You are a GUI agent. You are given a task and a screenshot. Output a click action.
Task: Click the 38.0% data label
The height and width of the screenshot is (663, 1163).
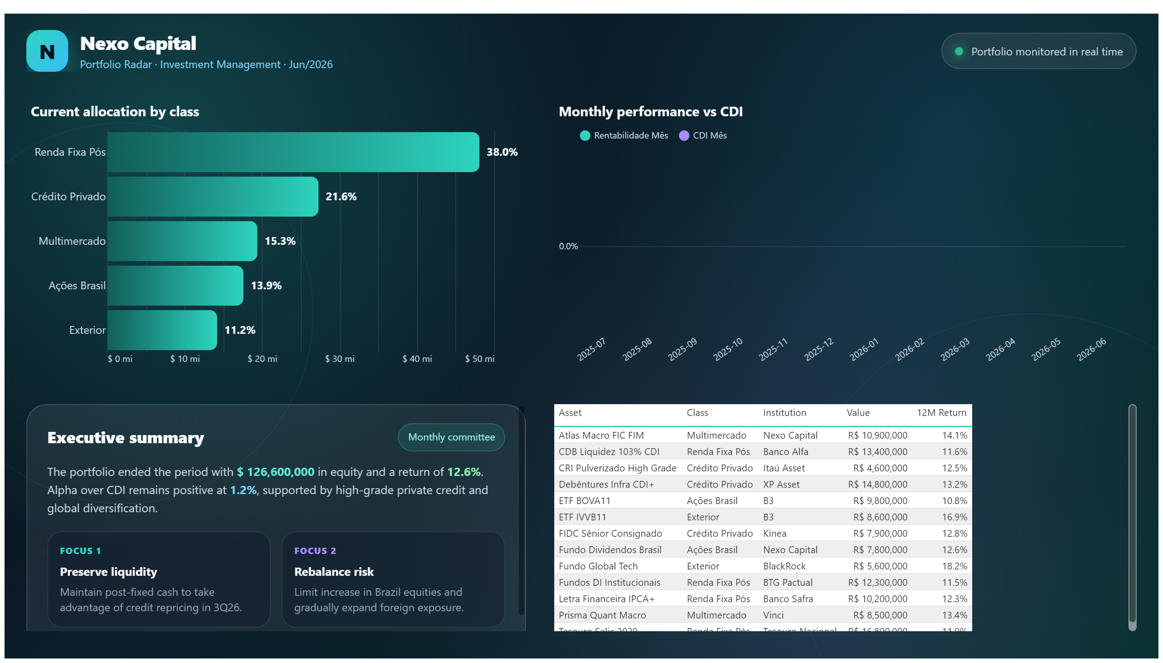[502, 152]
